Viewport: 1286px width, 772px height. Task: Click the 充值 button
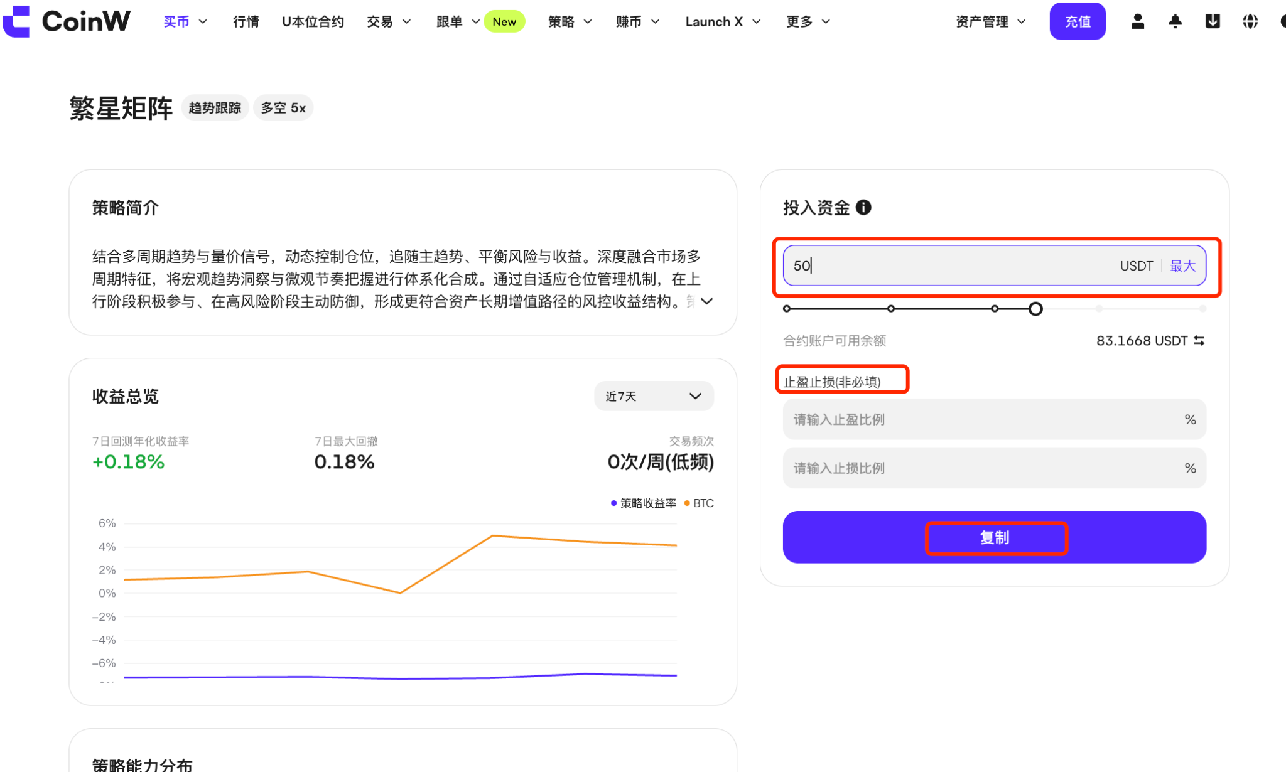1078,21
